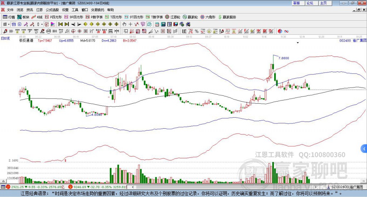This screenshot has height=197, width=367.
Task: Open the 资讯 menu
Action: (29, 10)
